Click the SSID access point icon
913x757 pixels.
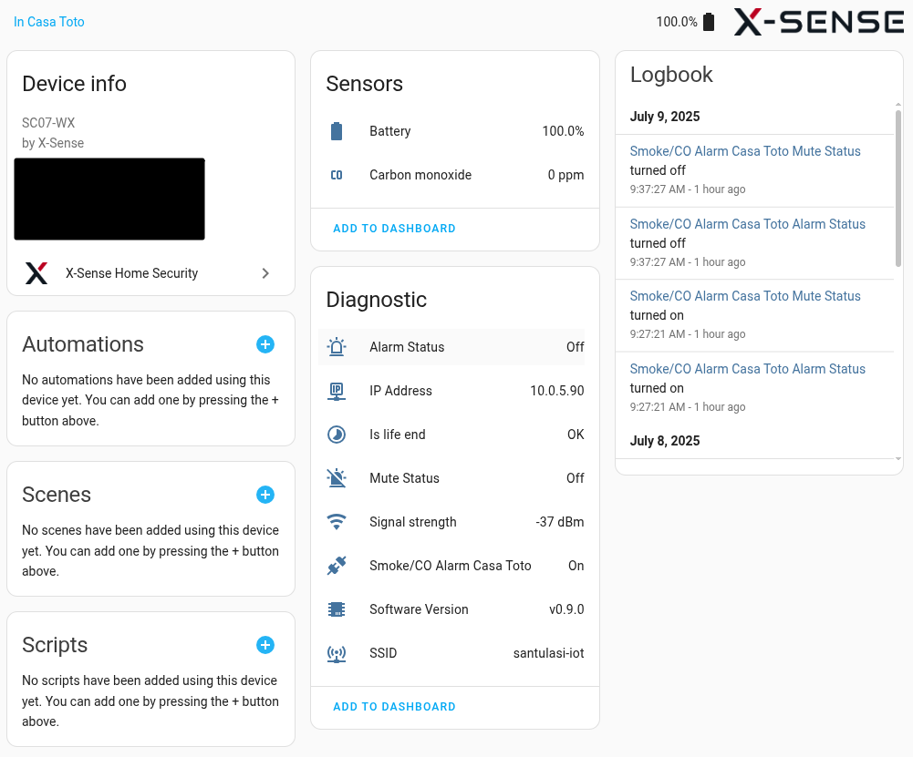[x=337, y=653]
